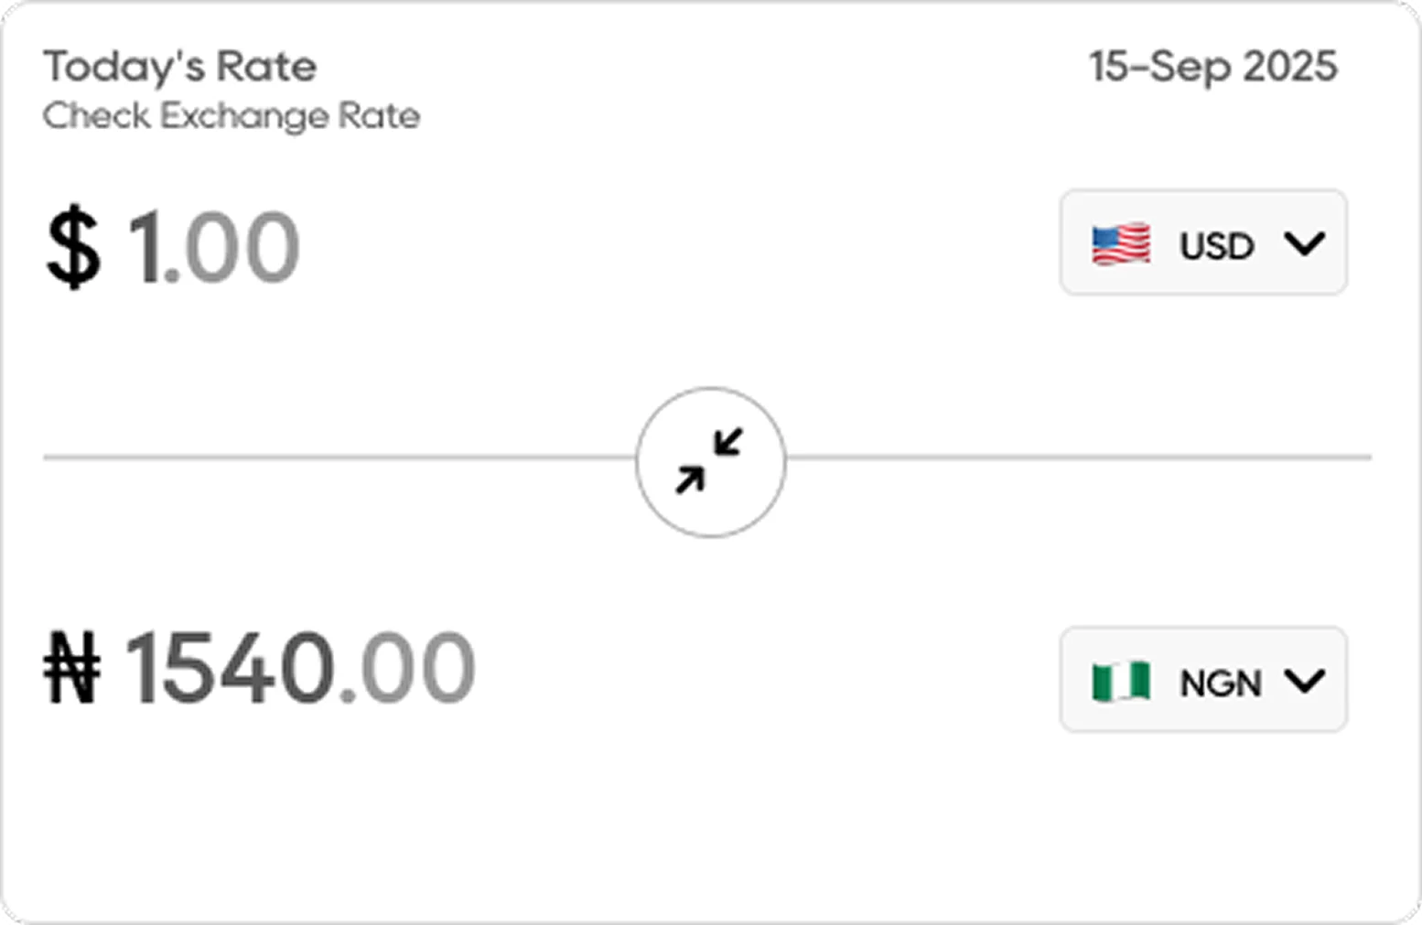Click the United States flag icon

1121,244
